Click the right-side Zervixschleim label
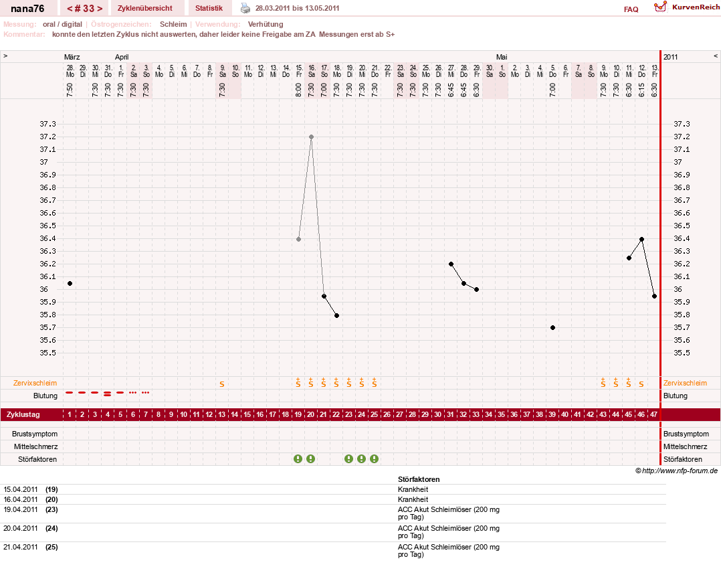 [685, 384]
